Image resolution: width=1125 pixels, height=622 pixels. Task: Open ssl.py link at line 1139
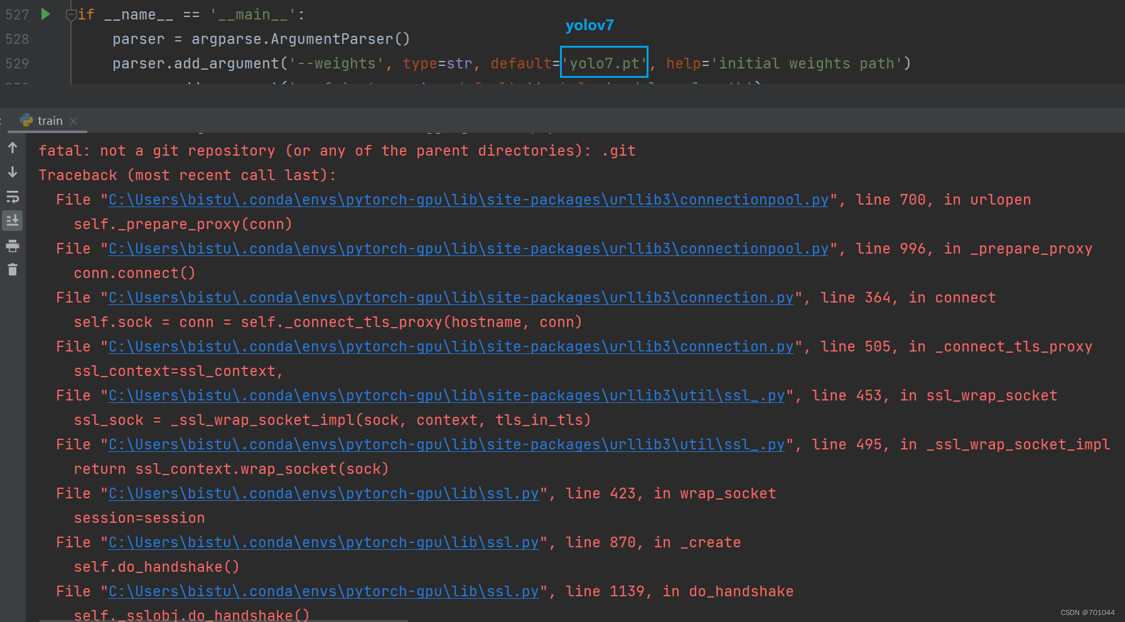323,591
